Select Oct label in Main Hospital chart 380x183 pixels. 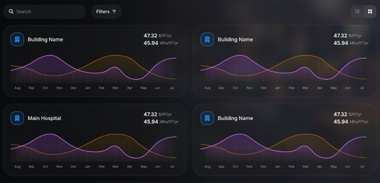(46, 166)
